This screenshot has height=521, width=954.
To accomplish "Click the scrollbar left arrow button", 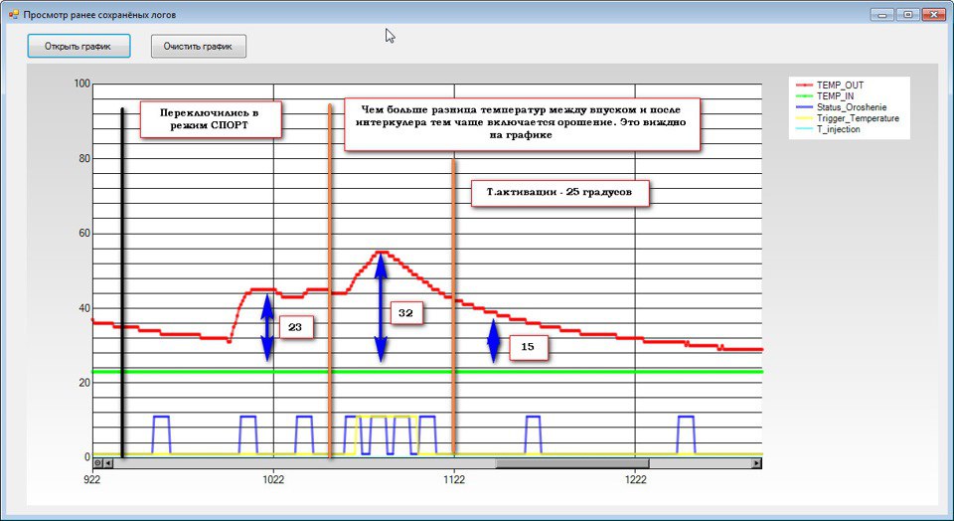I will [x=107, y=463].
